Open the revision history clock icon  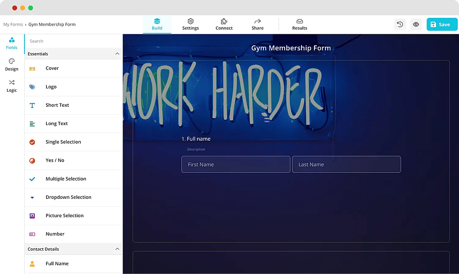(x=400, y=25)
